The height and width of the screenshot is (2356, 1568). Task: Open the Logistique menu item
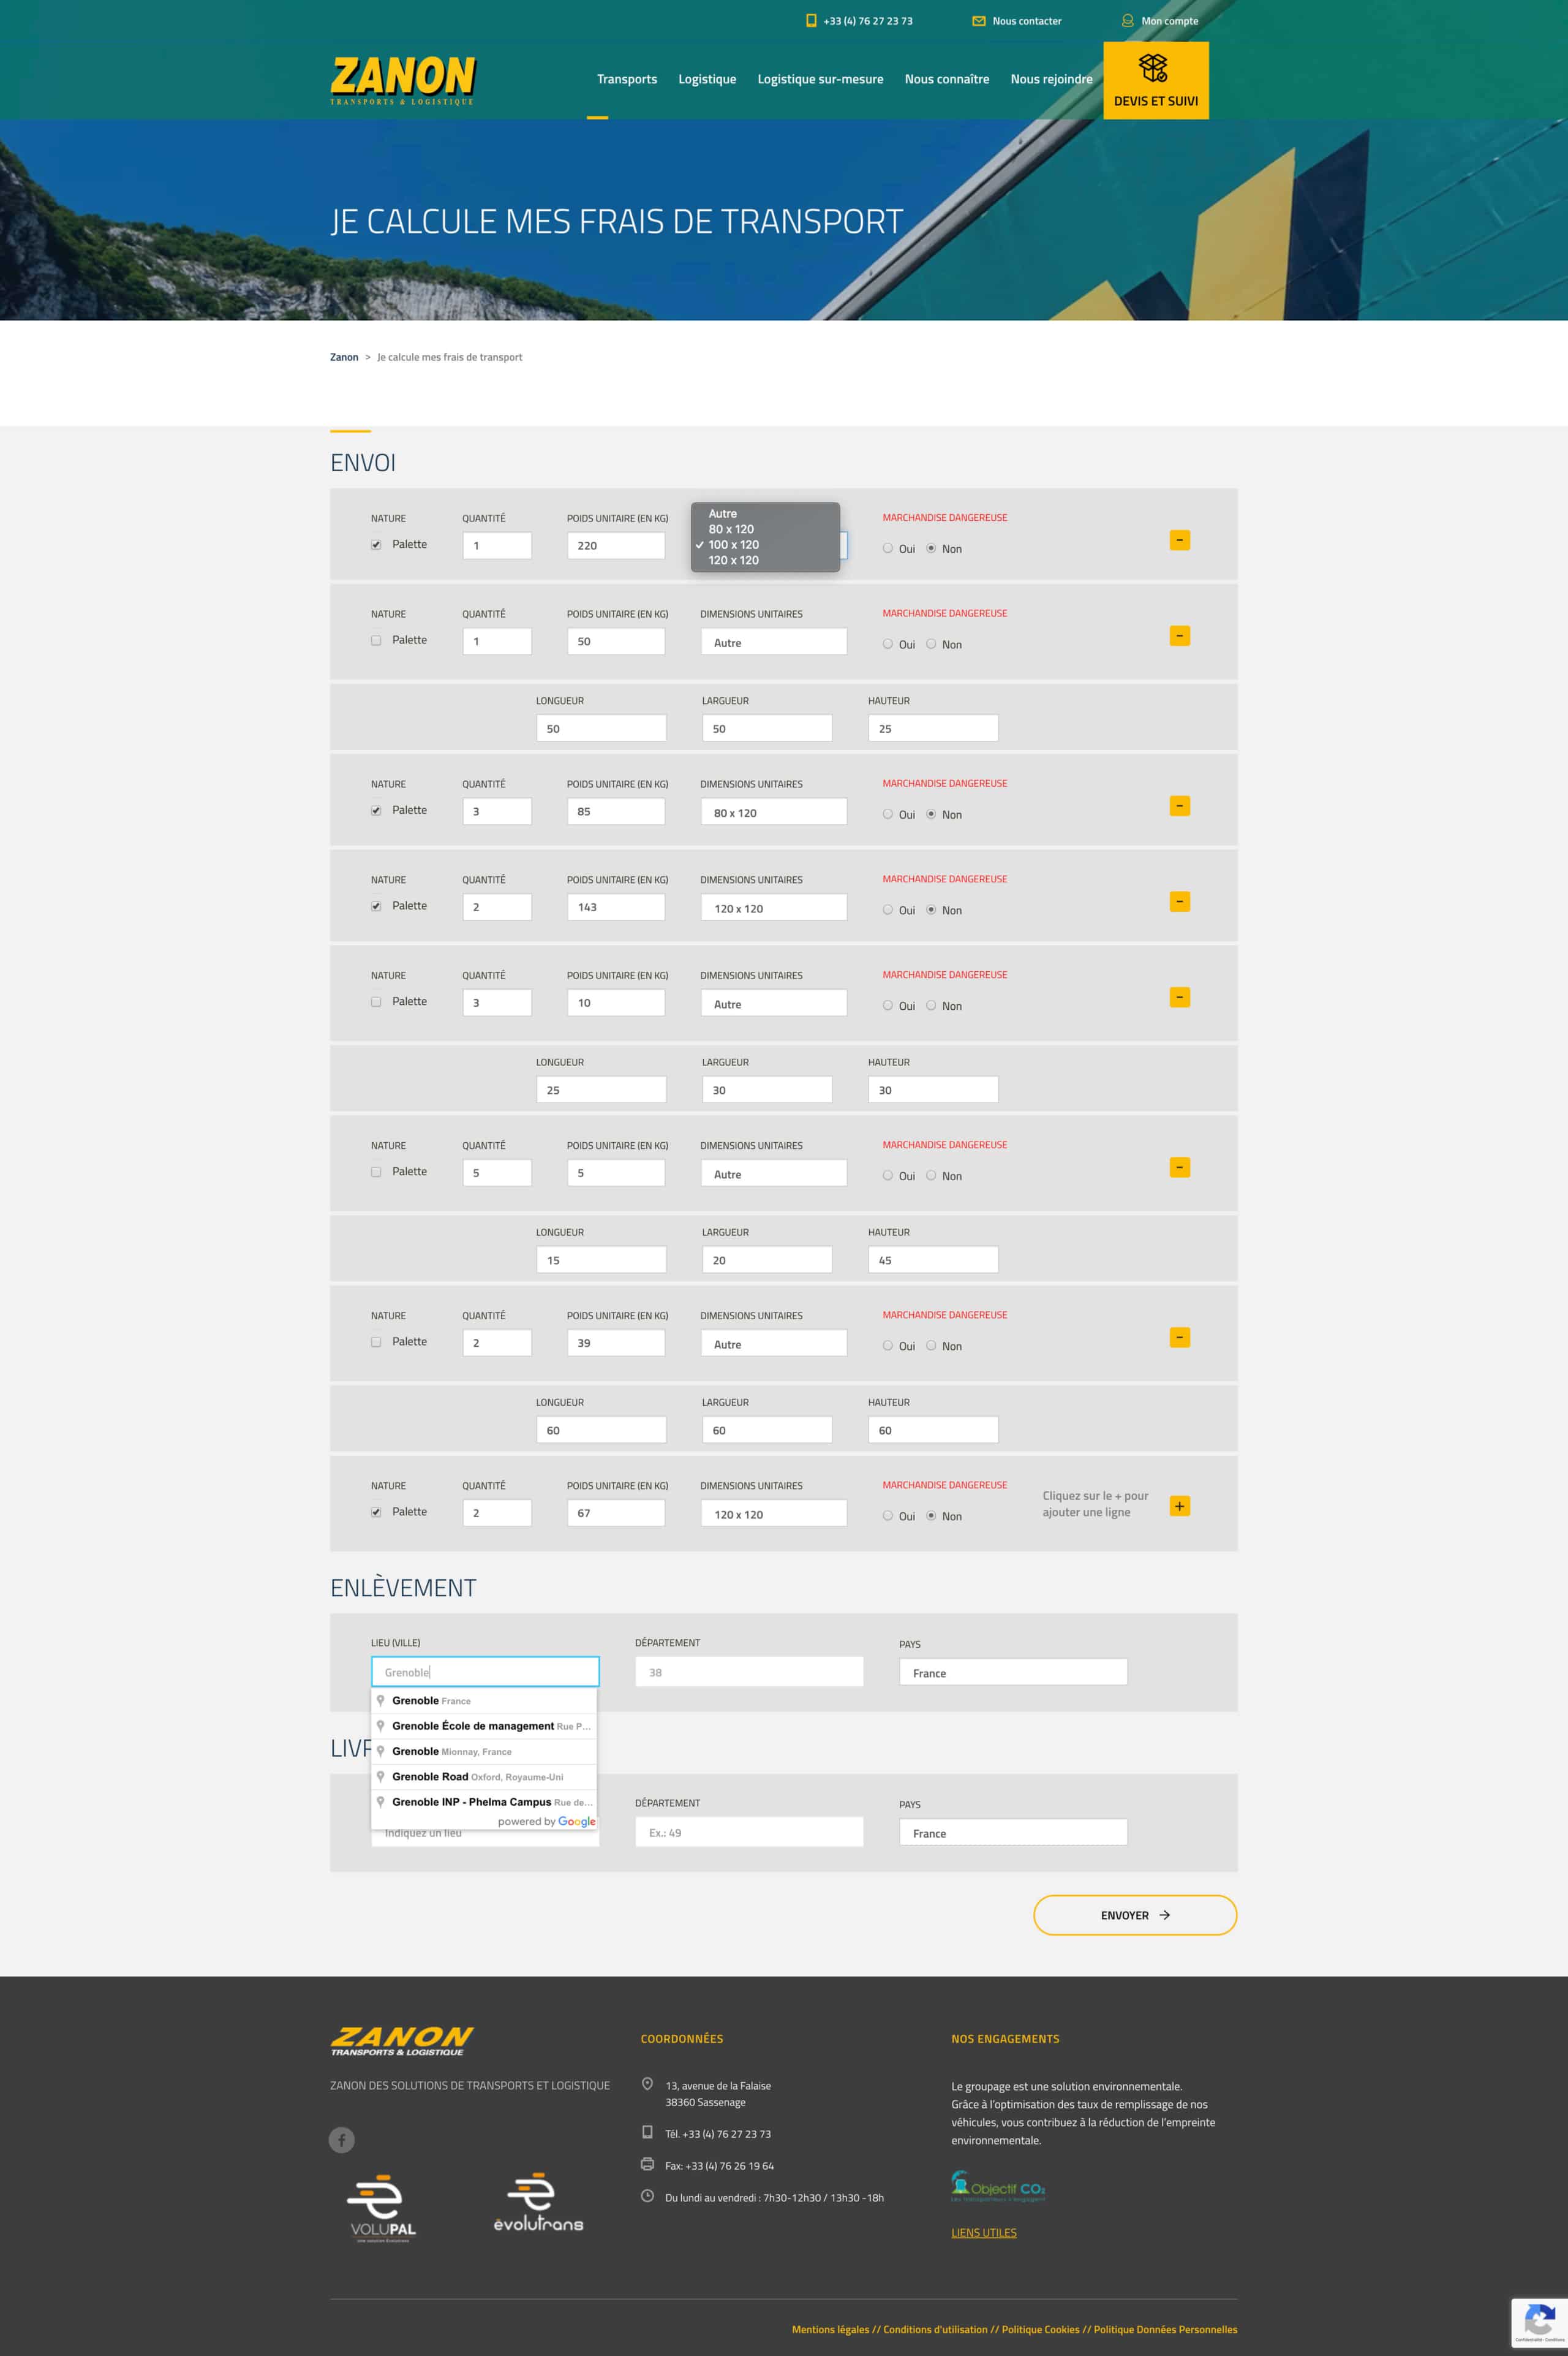(706, 79)
